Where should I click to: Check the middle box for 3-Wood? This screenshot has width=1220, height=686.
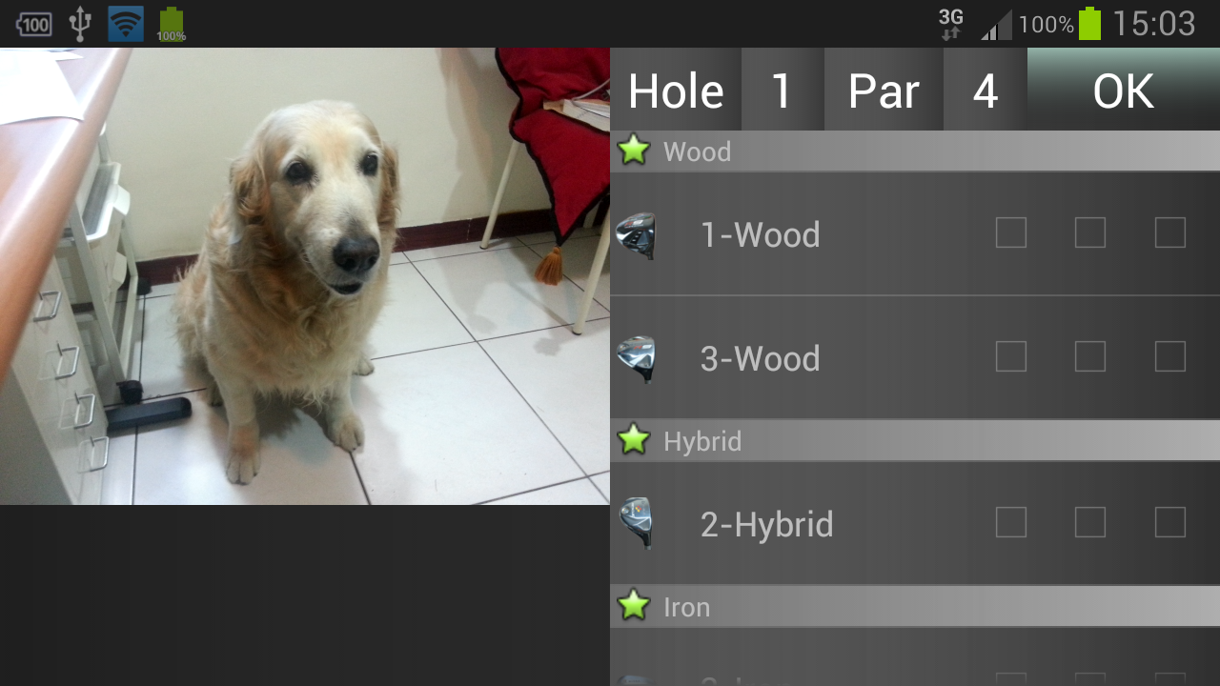click(x=1090, y=356)
